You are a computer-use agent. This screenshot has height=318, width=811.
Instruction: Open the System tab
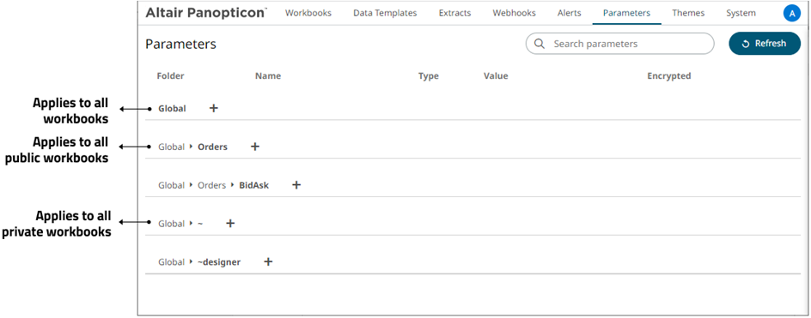741,14
